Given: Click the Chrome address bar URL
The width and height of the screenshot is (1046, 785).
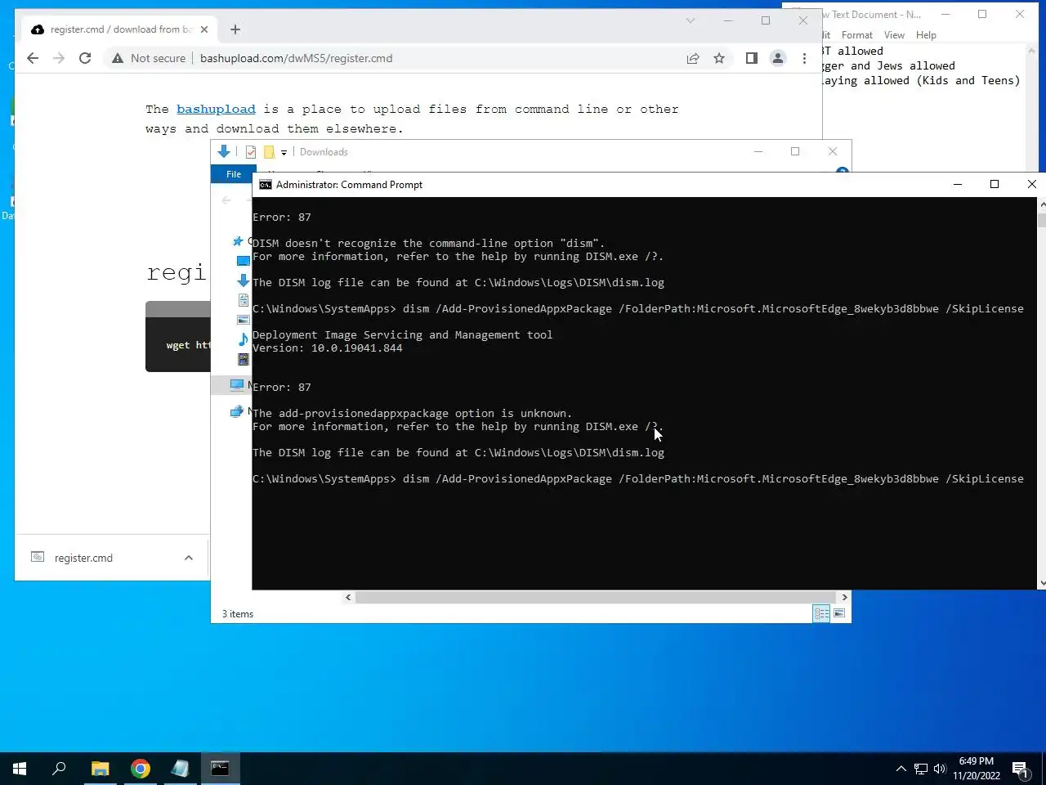Looking at the screenshot, I should click(x=296, y=58).
